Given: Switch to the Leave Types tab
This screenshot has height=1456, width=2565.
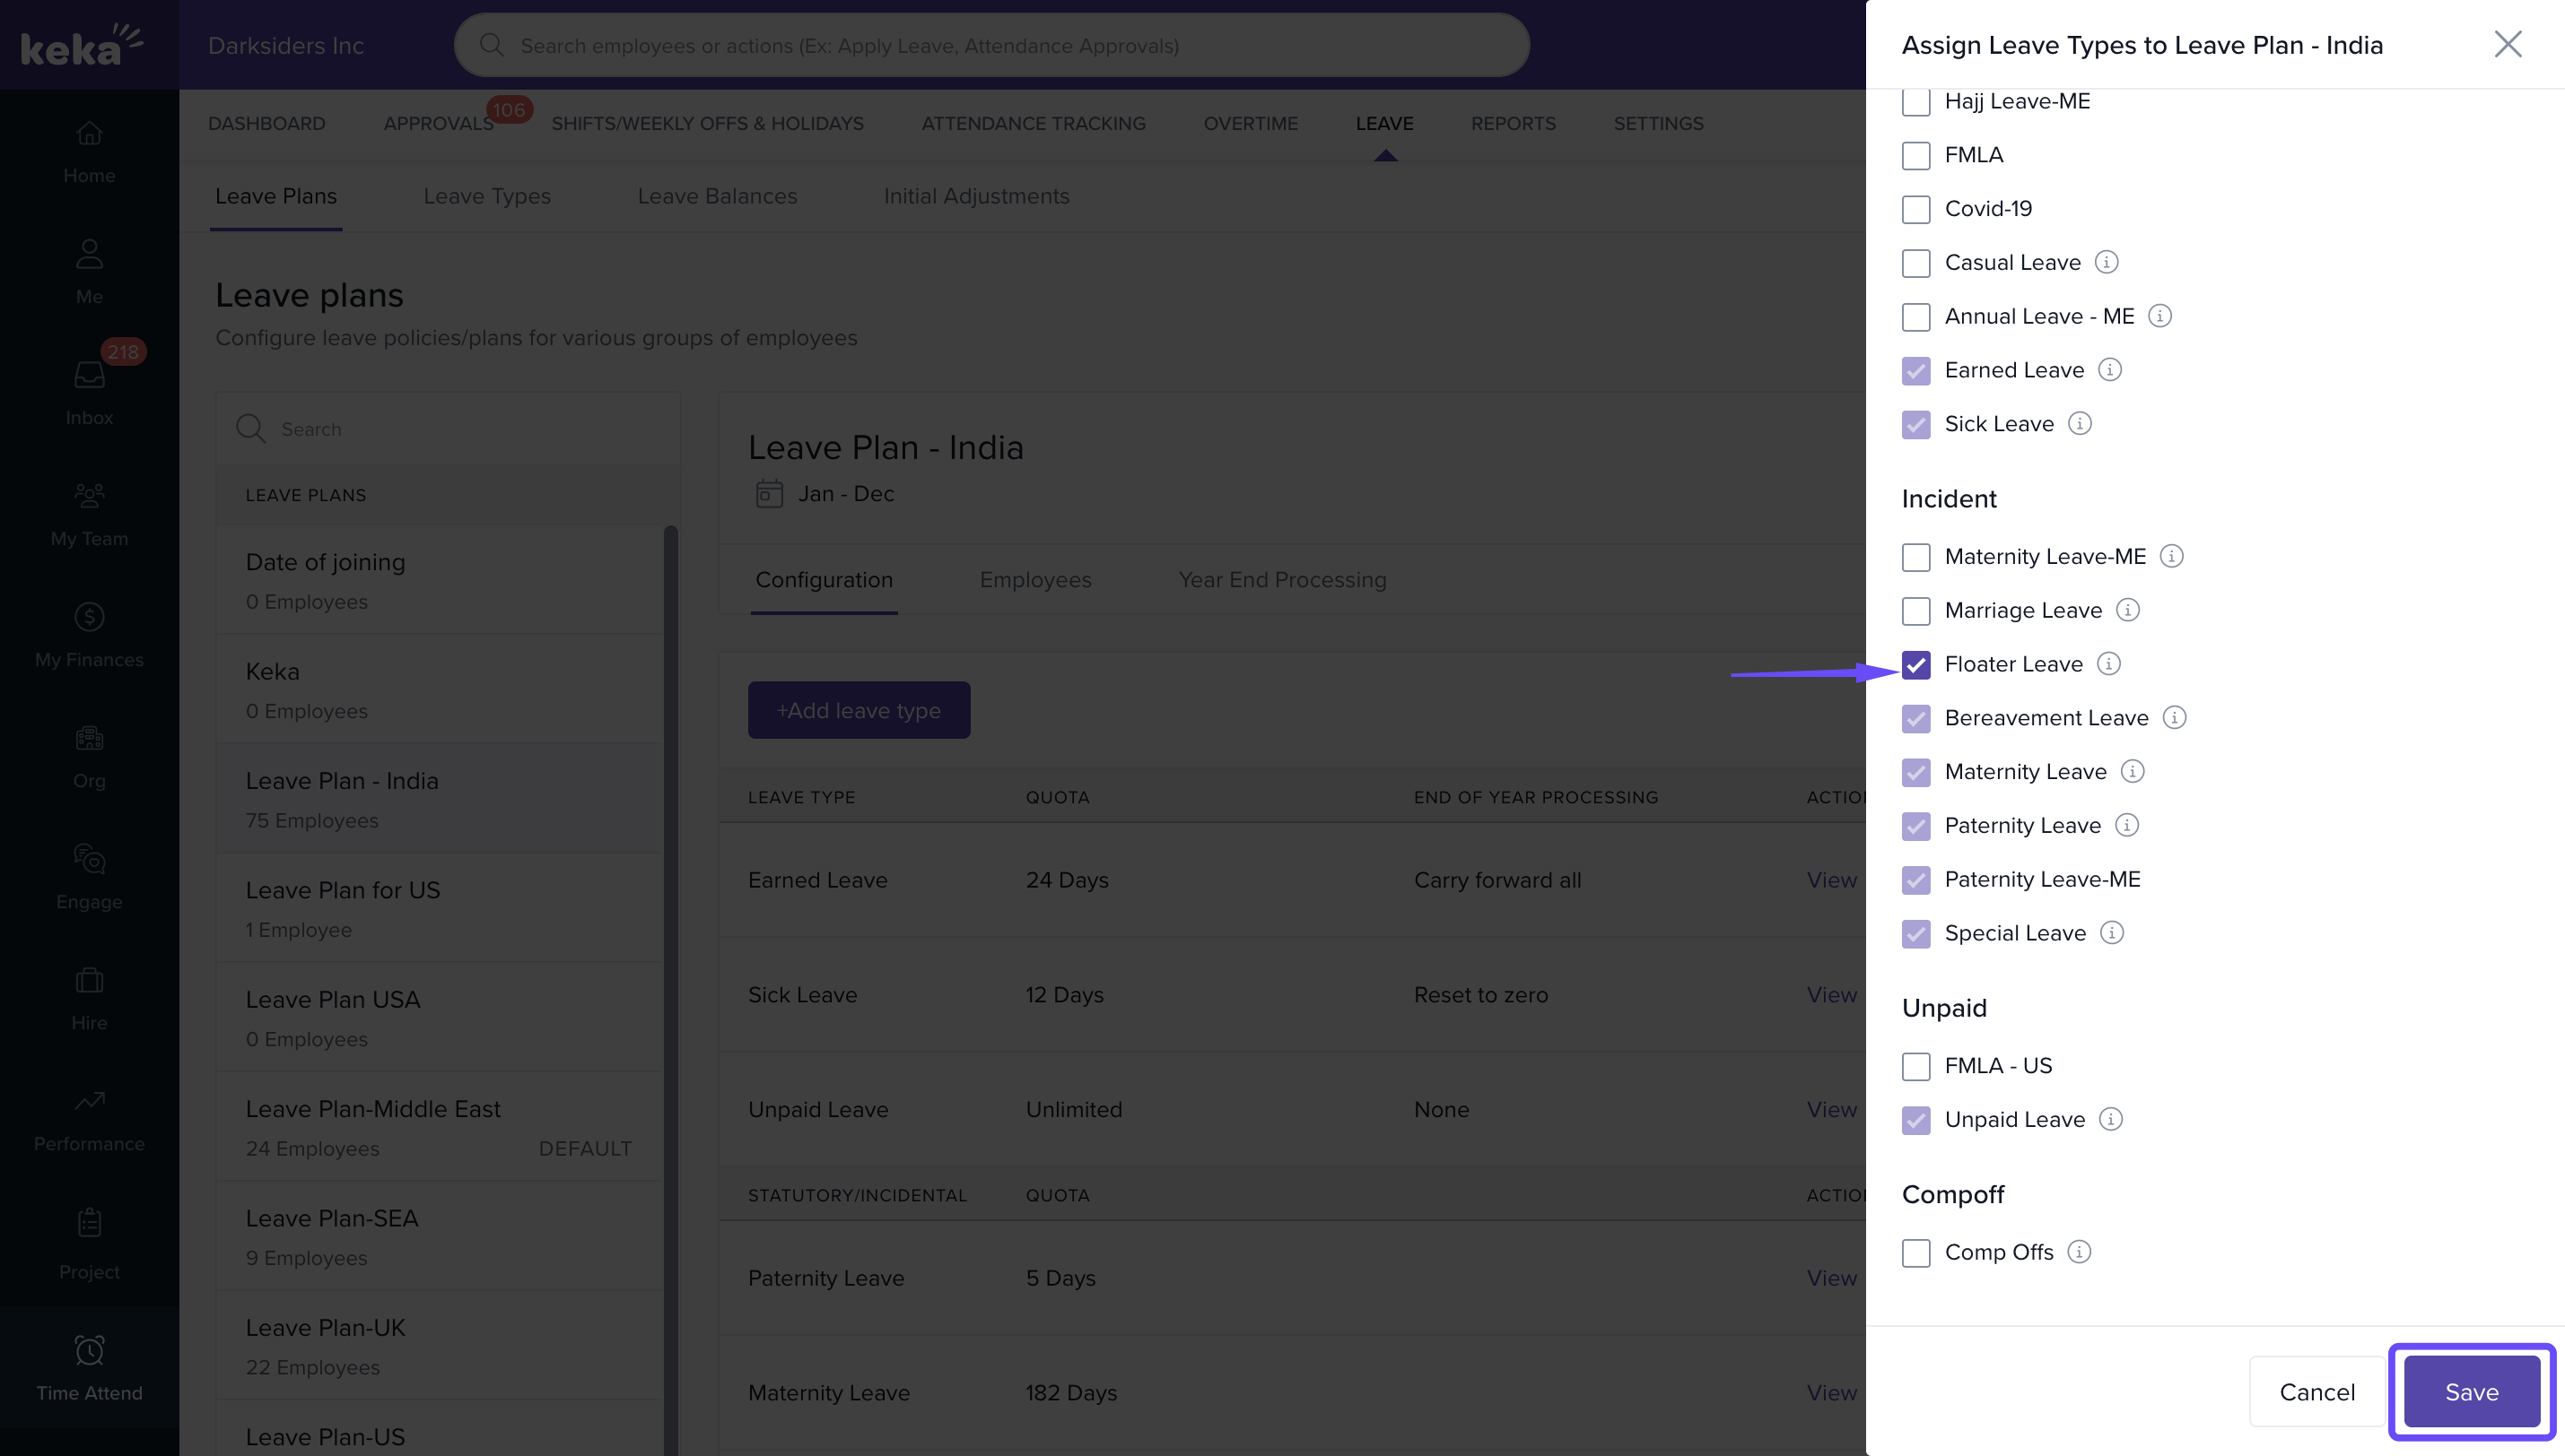Looking at the screenshot, I should click(x=486, y=196).
